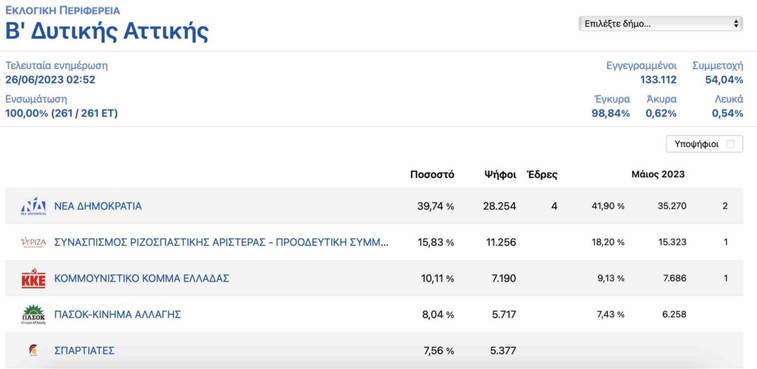Click the Εγγεγραμμένοι label

click(642, 66)
